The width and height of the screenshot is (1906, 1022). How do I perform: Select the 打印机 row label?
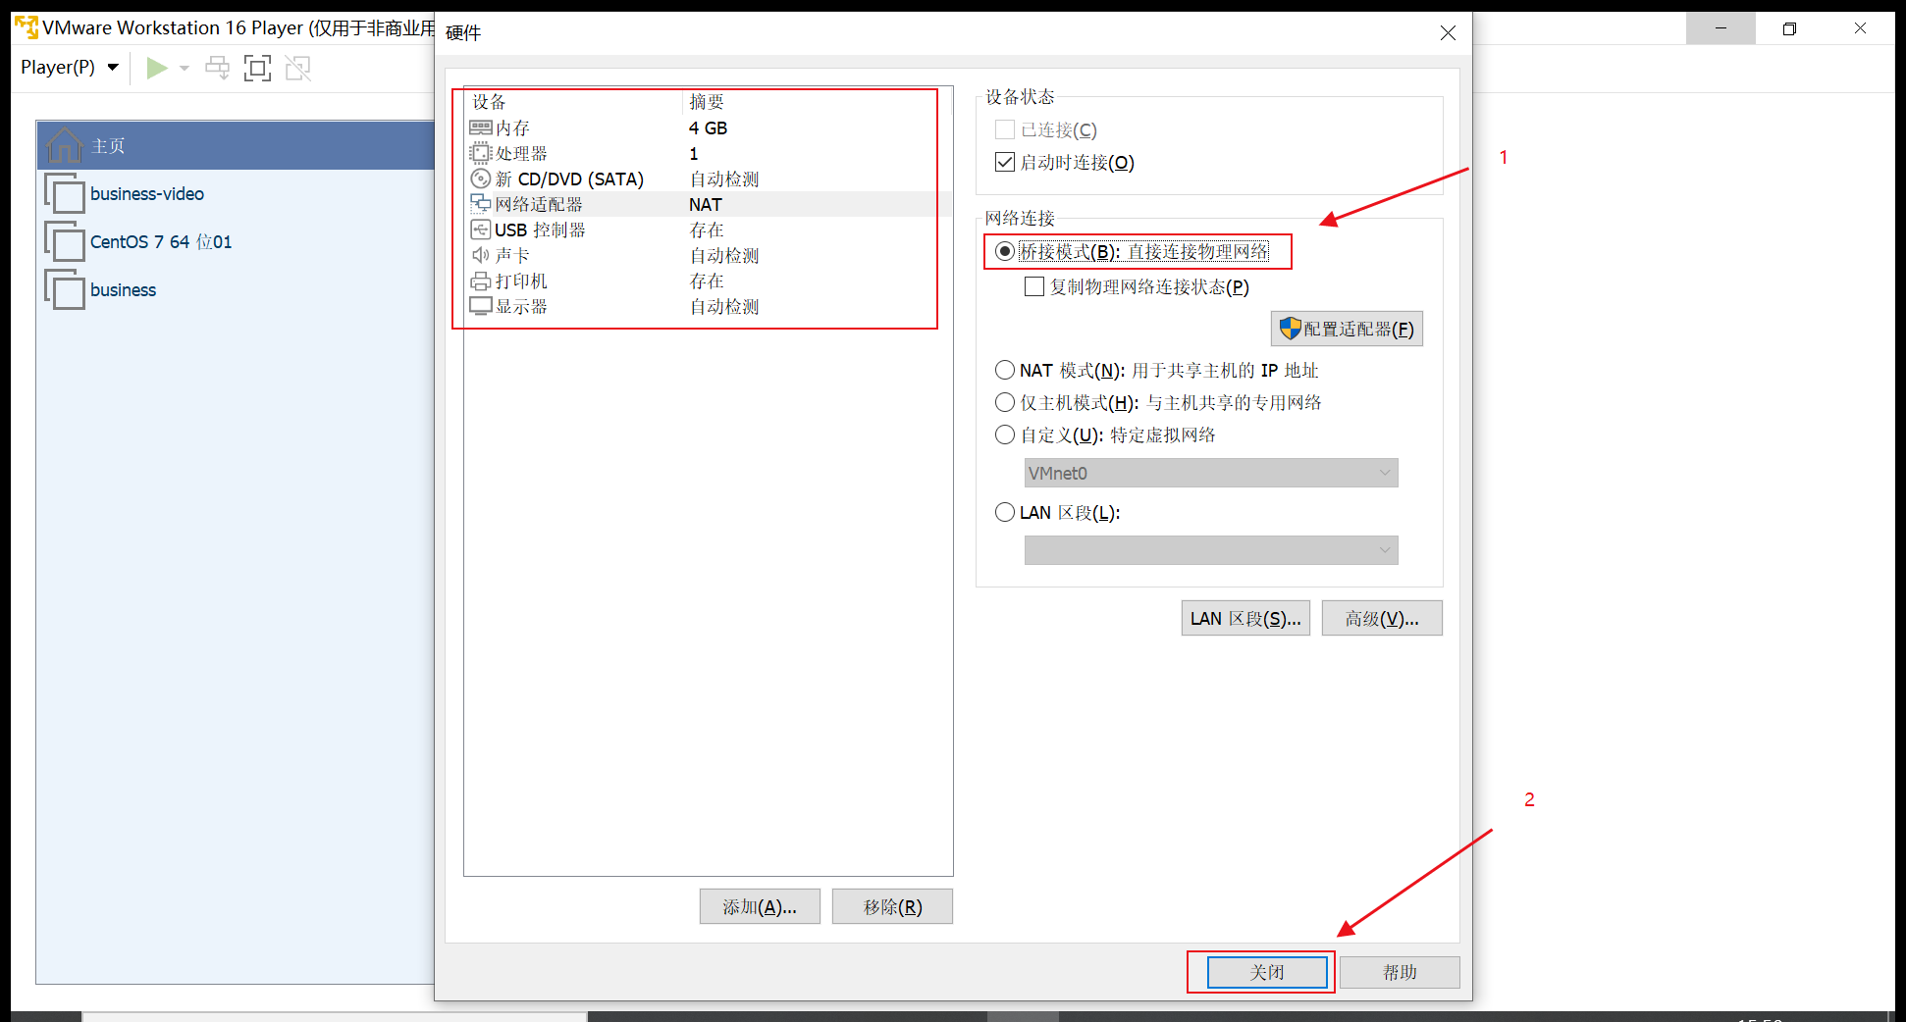521,281
